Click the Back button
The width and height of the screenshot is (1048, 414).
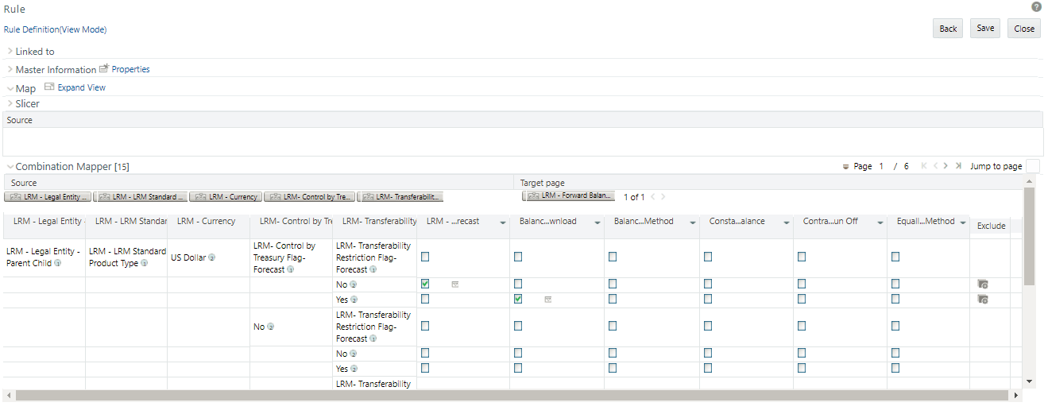click(x=948, y=29)
